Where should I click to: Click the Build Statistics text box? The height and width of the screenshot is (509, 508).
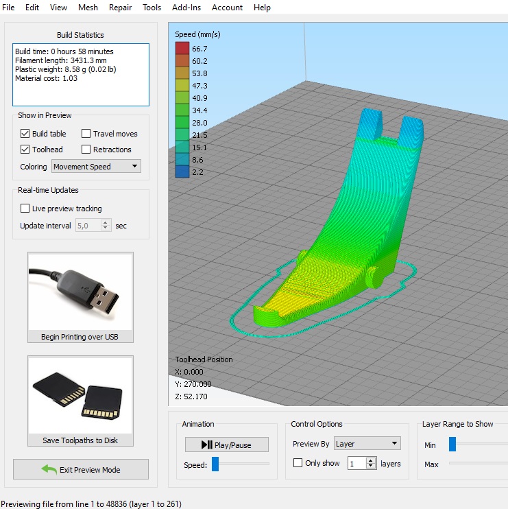[x=81, y=75]
